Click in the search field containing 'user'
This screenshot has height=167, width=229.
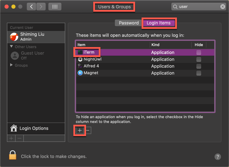pos(198,7)
